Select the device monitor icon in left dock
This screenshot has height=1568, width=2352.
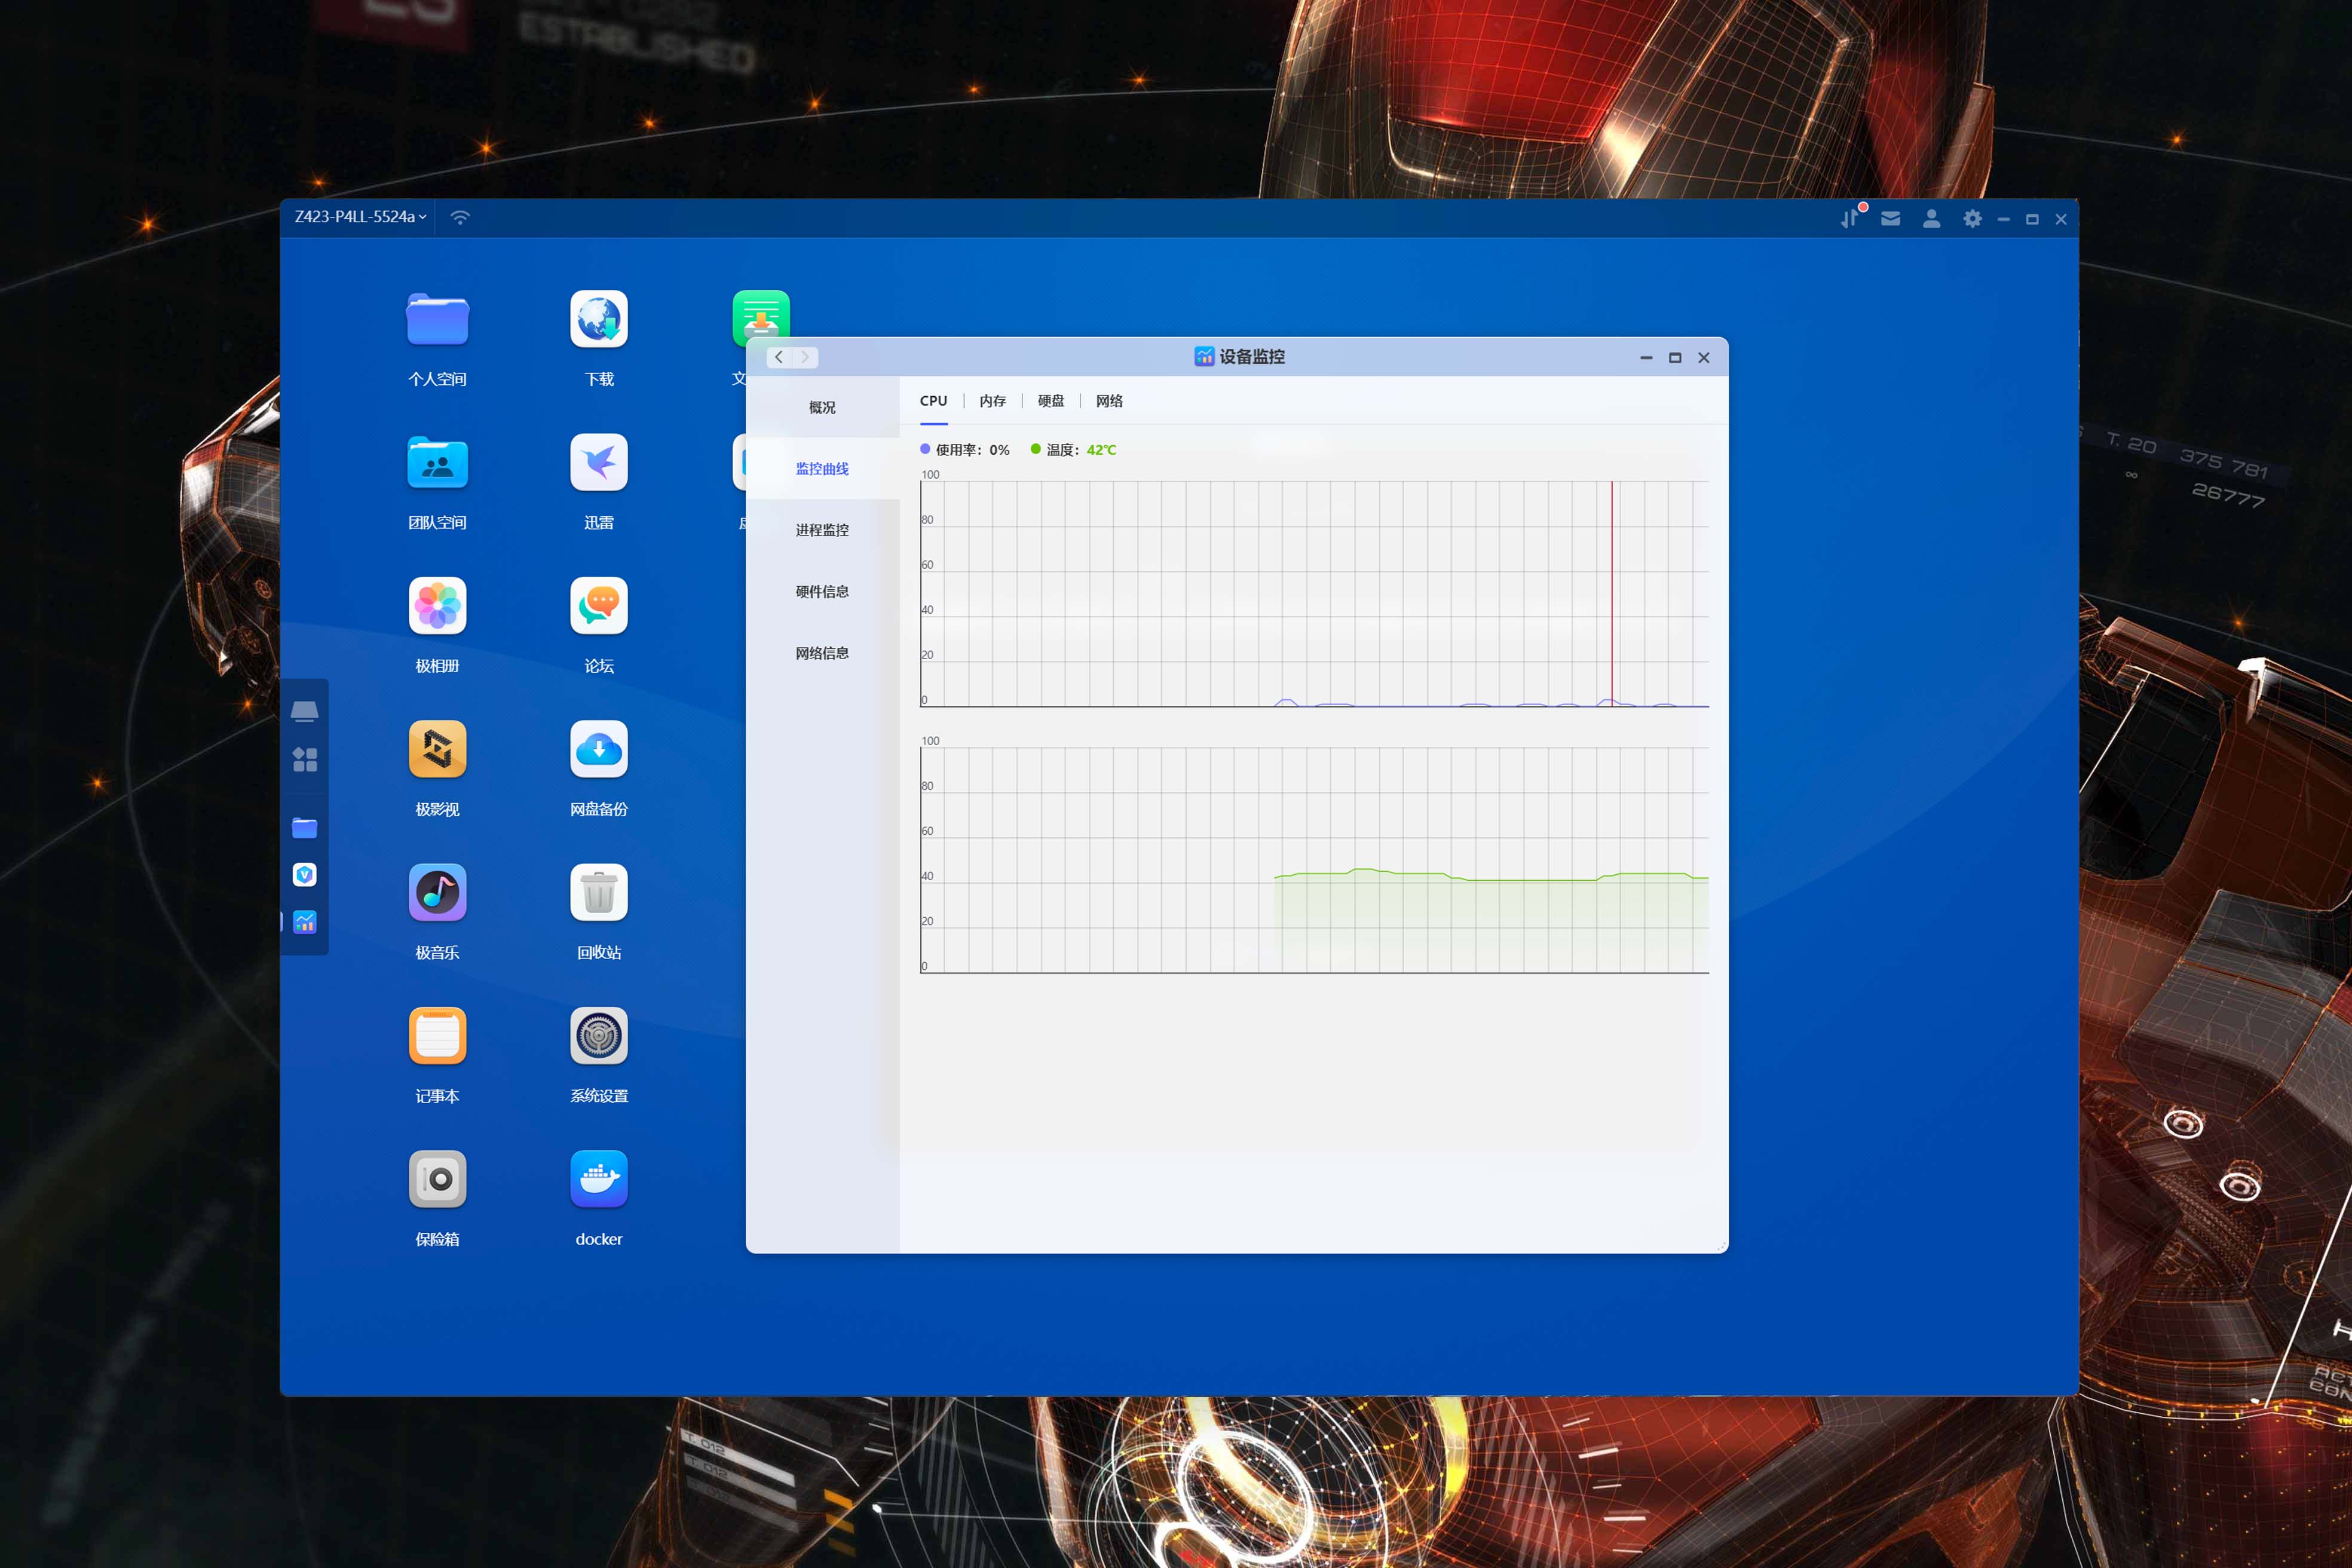click(x=305, y=922)
